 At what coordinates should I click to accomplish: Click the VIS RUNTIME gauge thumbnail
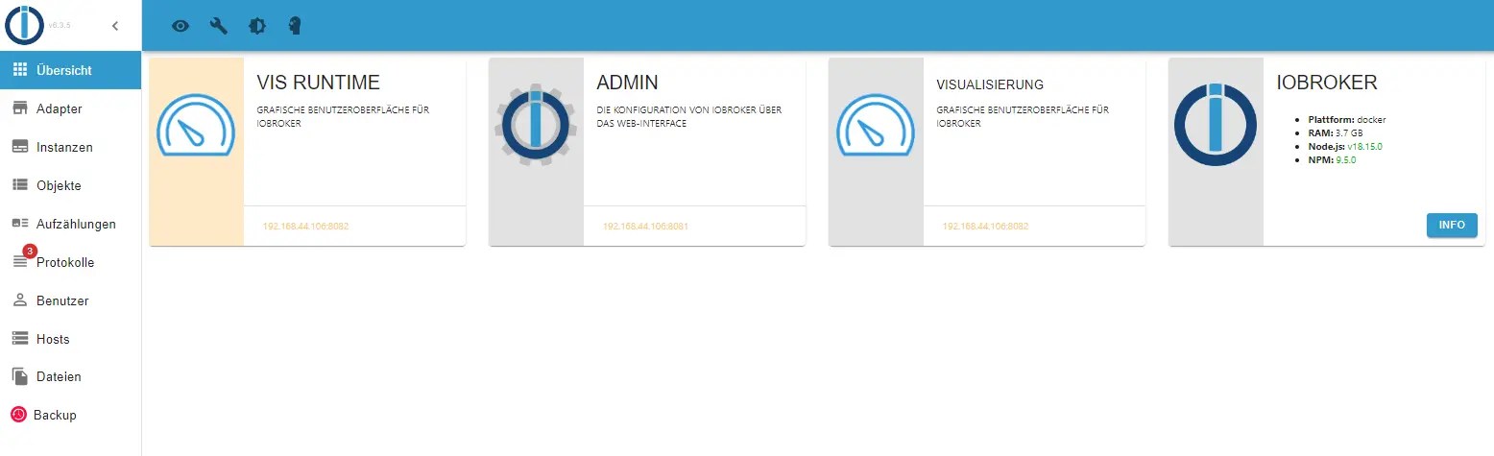(x=197, y=125)
